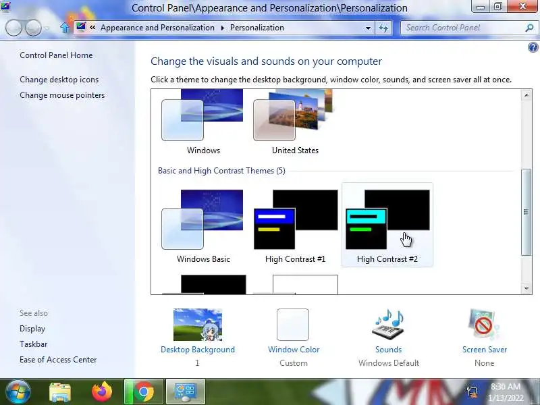
Task: Select the Windows Aero theme
Action: [x=203, y=122]
